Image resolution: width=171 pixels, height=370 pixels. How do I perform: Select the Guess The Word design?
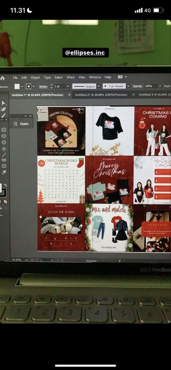(61, 227)
